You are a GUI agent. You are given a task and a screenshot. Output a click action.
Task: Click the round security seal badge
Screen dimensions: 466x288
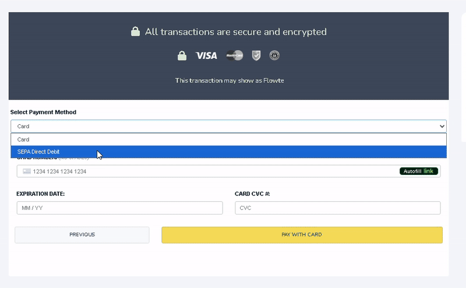point(274,55)
